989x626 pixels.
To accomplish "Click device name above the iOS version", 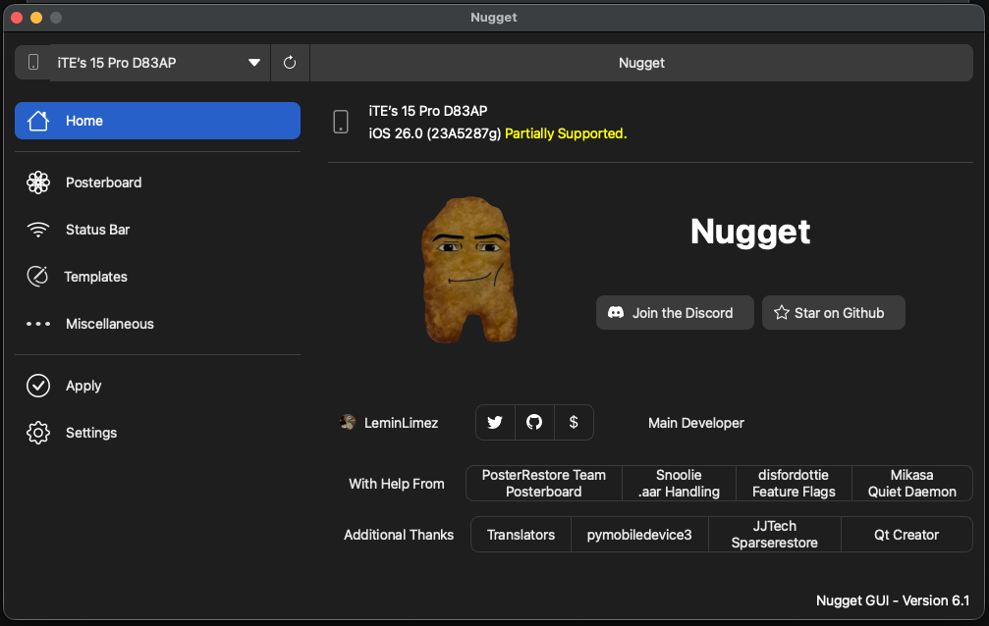I will tap(428, 111).
